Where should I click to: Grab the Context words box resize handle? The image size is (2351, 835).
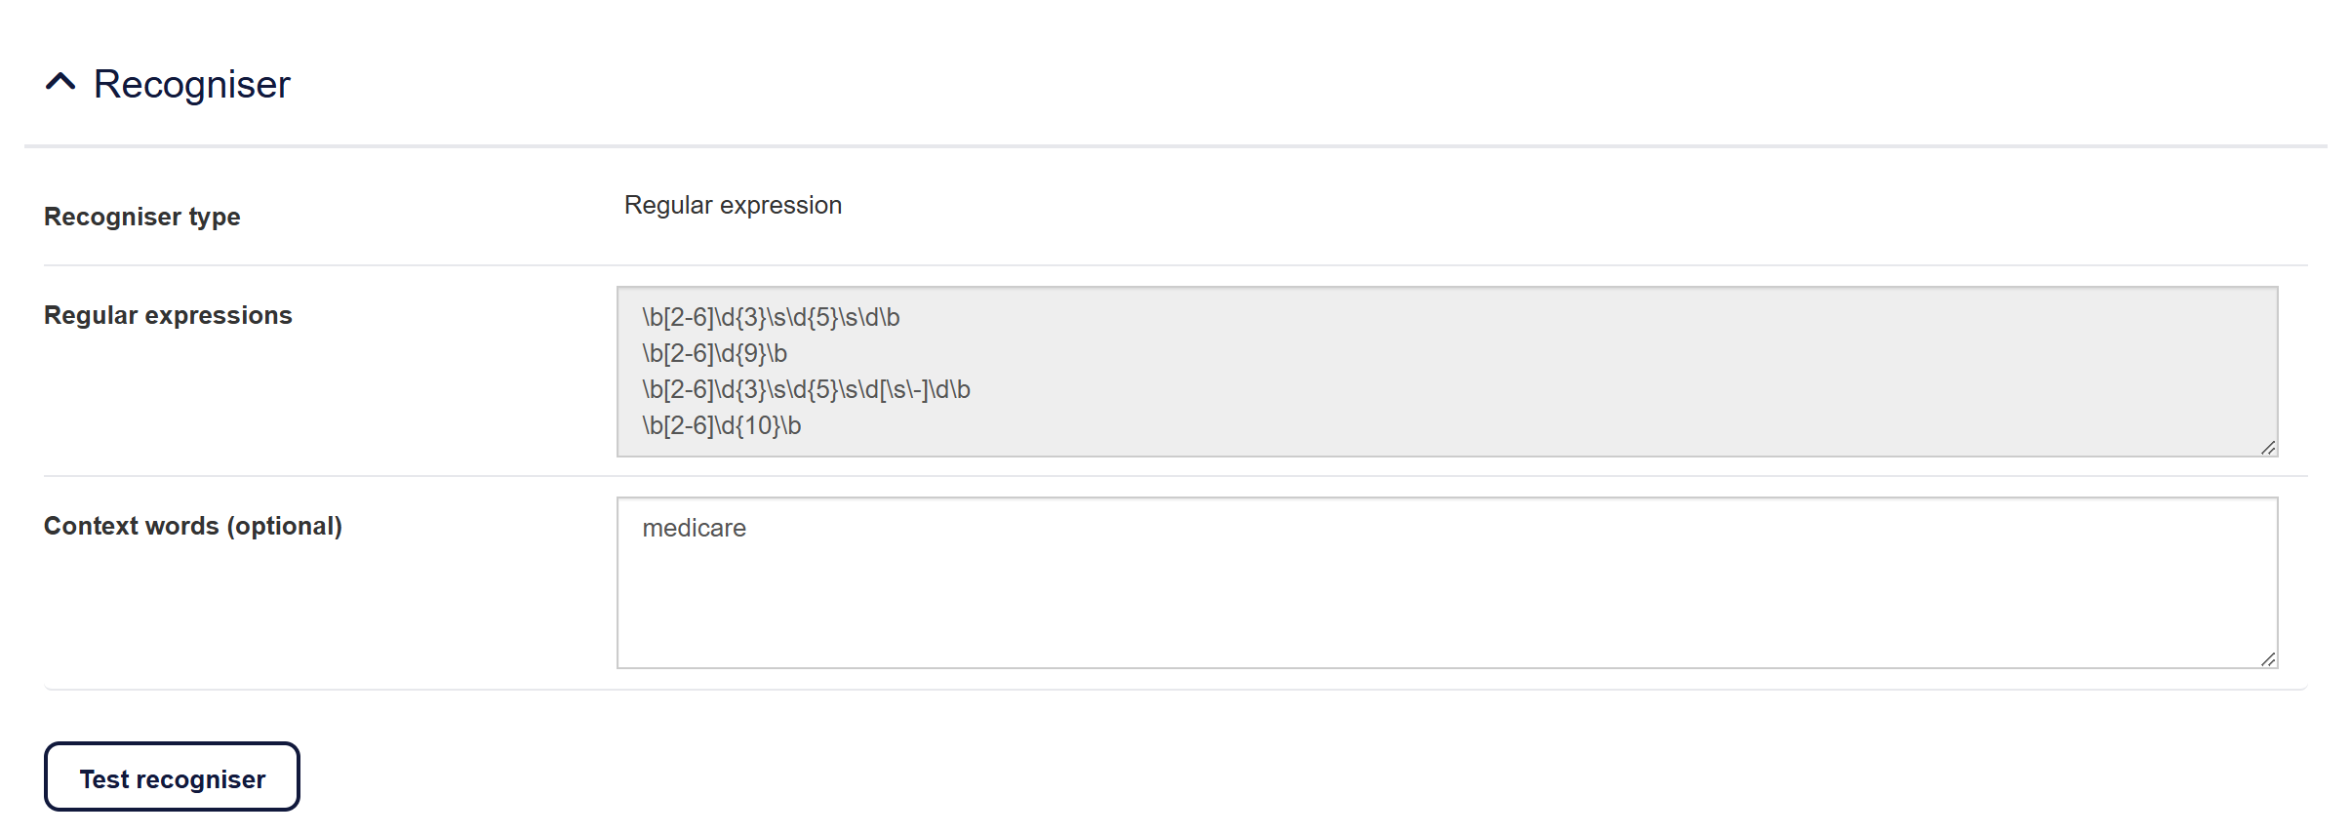pyautogui.click(x=2267, y=659)
